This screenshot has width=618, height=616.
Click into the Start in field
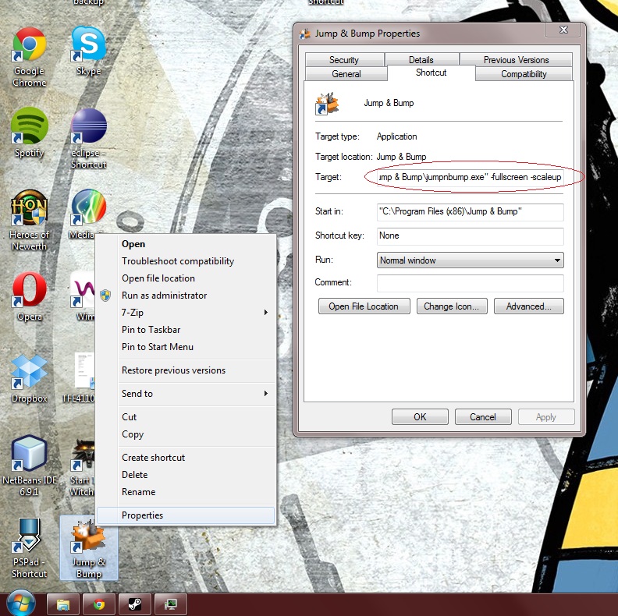click(471, 211)
